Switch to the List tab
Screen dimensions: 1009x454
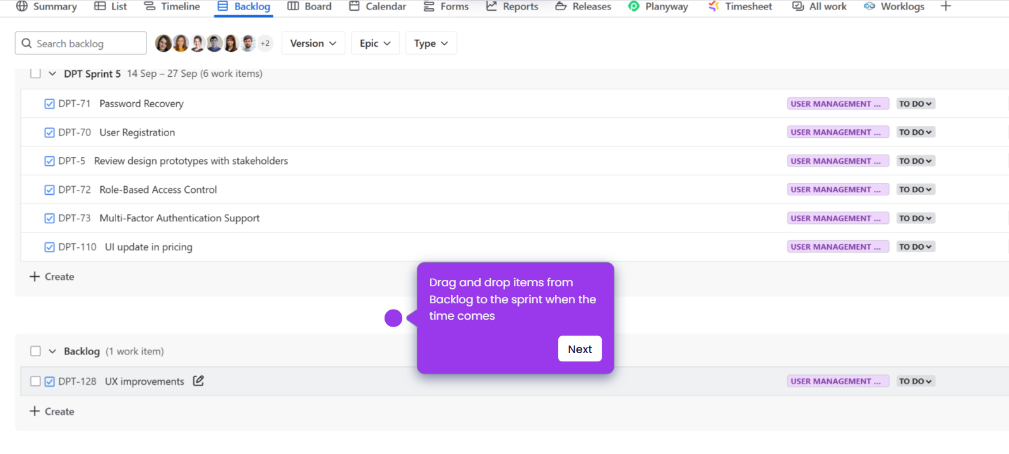110,6
